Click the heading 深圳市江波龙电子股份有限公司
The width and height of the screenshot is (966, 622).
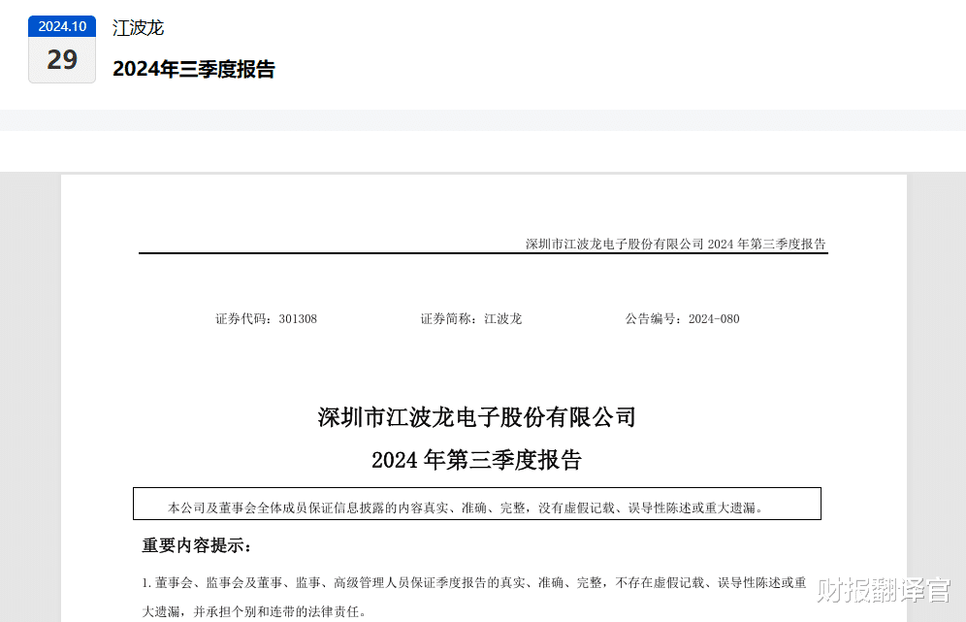(x=477, y=417)
